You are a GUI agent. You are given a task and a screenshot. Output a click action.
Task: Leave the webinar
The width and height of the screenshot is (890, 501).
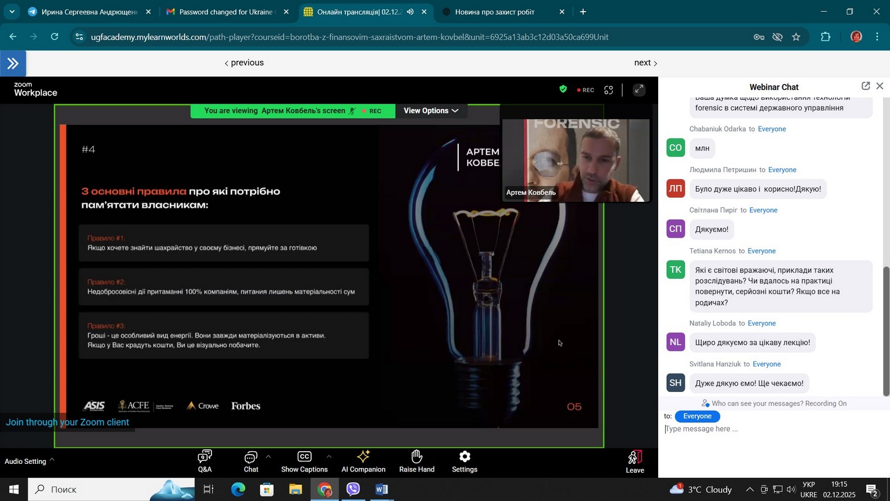coord(634,462)
